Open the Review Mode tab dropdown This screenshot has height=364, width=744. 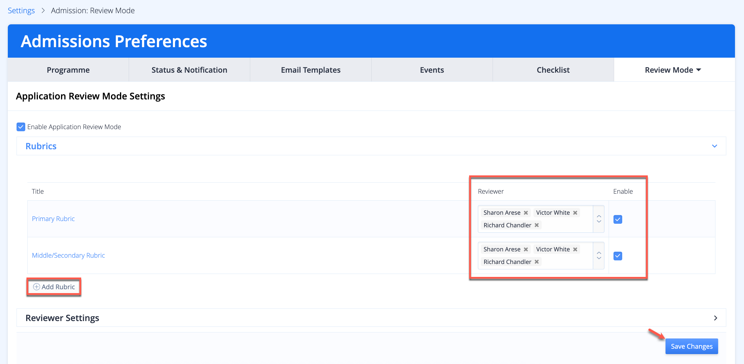pos(673,70)
